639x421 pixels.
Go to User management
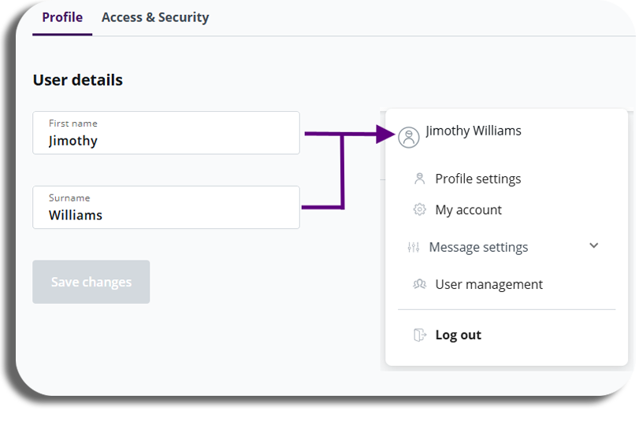pyautogui.click(x=489, y=284)
